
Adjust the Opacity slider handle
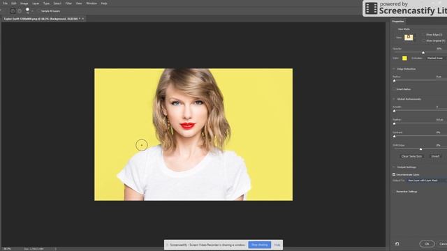point(423,53)
